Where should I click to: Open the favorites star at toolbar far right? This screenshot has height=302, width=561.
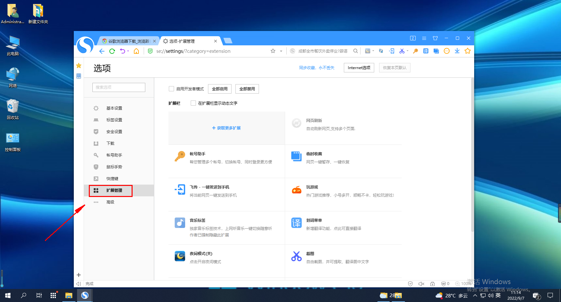tap(468, 51)
